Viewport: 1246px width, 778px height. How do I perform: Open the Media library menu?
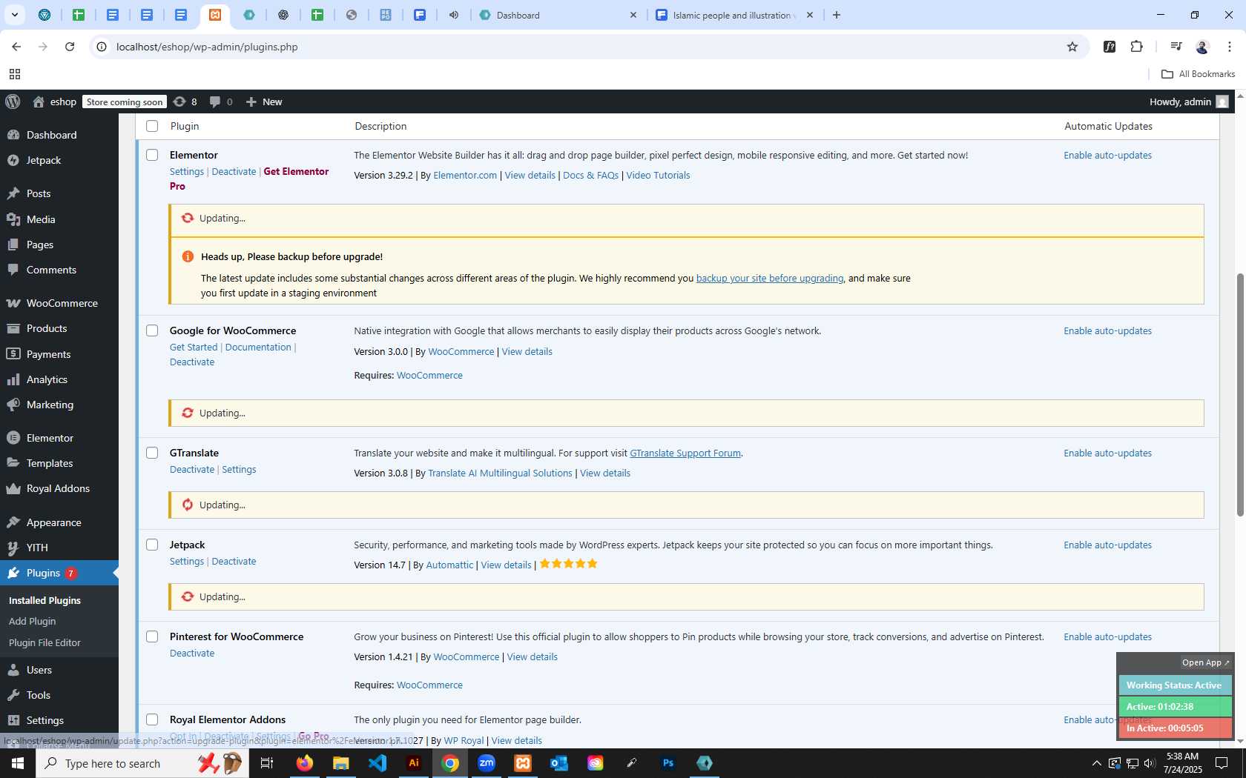point(41,219)
